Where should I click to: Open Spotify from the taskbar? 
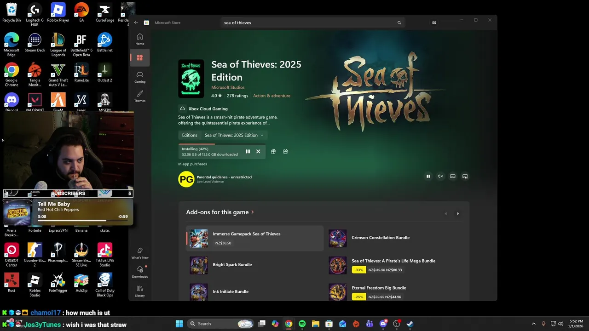[302, 324]
